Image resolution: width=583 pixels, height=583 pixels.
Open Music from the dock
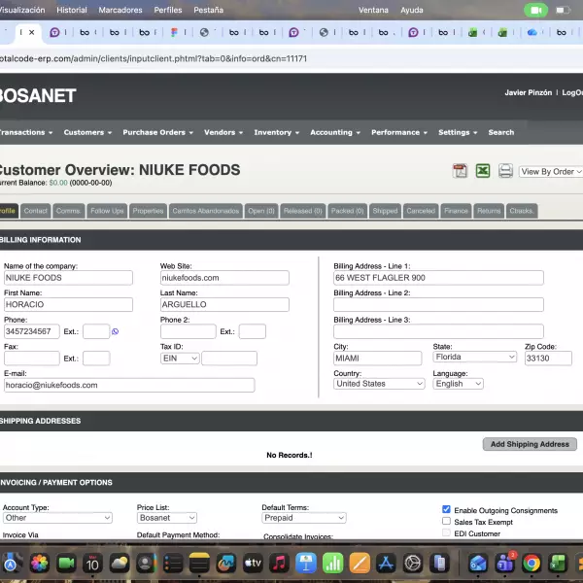point(280,564)
